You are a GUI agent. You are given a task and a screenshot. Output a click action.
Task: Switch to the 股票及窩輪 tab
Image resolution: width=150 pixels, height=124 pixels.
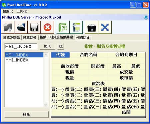click(11, 38)
